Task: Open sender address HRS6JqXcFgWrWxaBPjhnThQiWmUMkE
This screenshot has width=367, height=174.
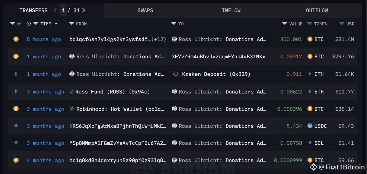Action: click(x=118, y=126)
